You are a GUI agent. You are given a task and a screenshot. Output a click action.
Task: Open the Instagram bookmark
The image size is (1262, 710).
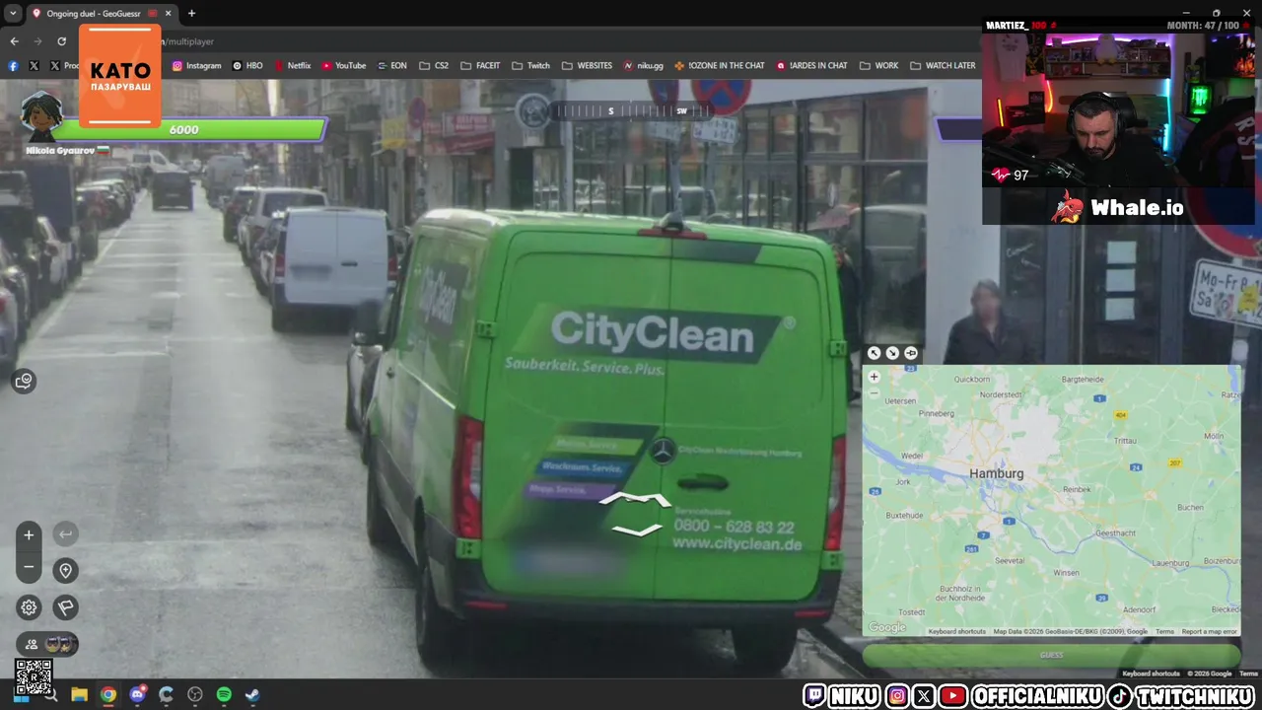point(196,66)
